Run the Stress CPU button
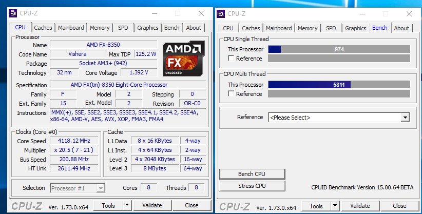422x214 pixels. click(x=252, y=186)
